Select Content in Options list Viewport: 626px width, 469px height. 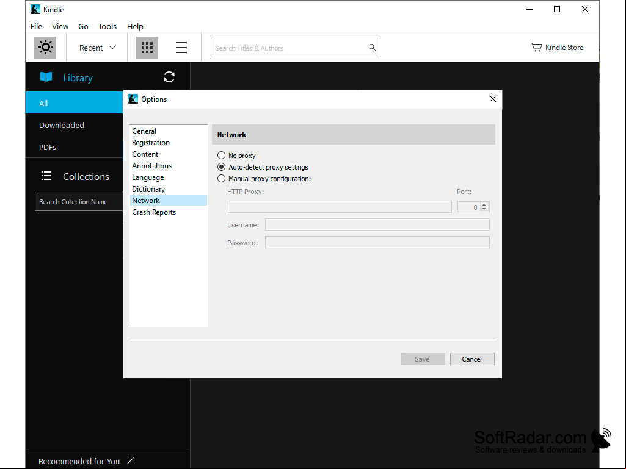coord(169,154)
